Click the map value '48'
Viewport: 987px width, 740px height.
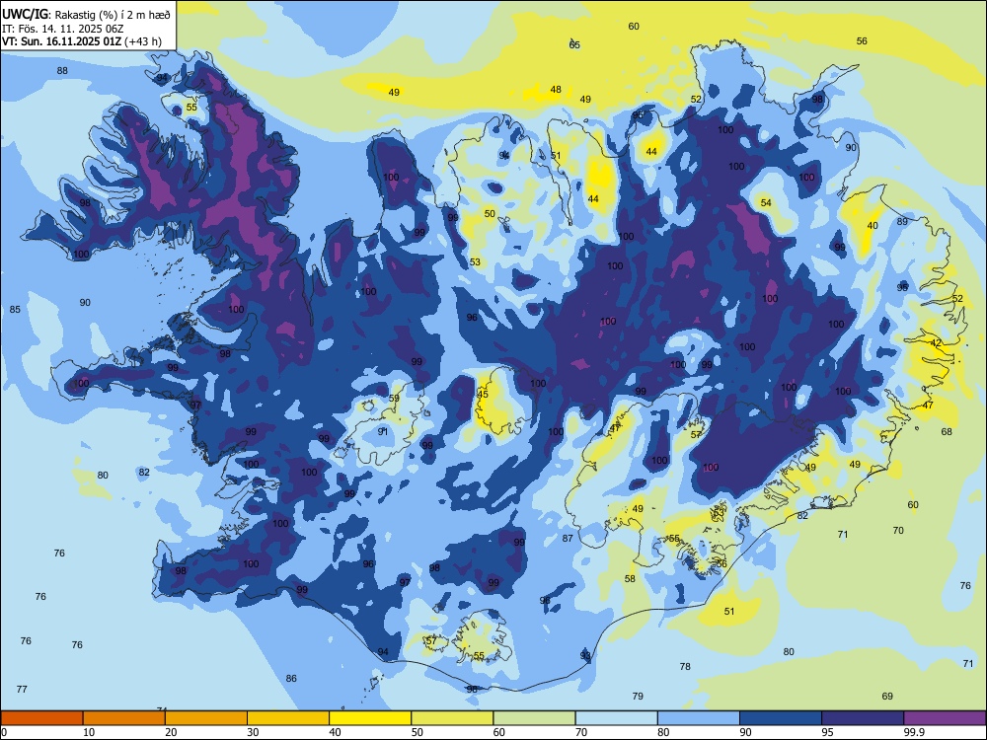[556, 90]
